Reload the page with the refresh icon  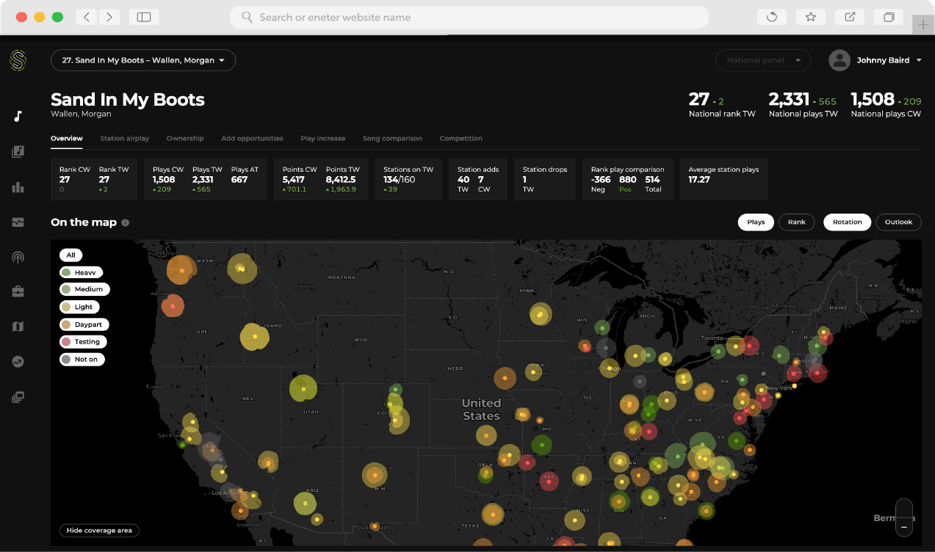point(772,17)
